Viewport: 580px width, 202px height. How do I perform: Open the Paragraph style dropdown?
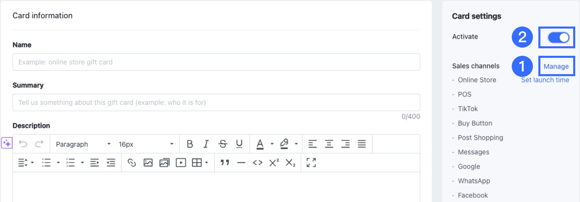point(83,144)
